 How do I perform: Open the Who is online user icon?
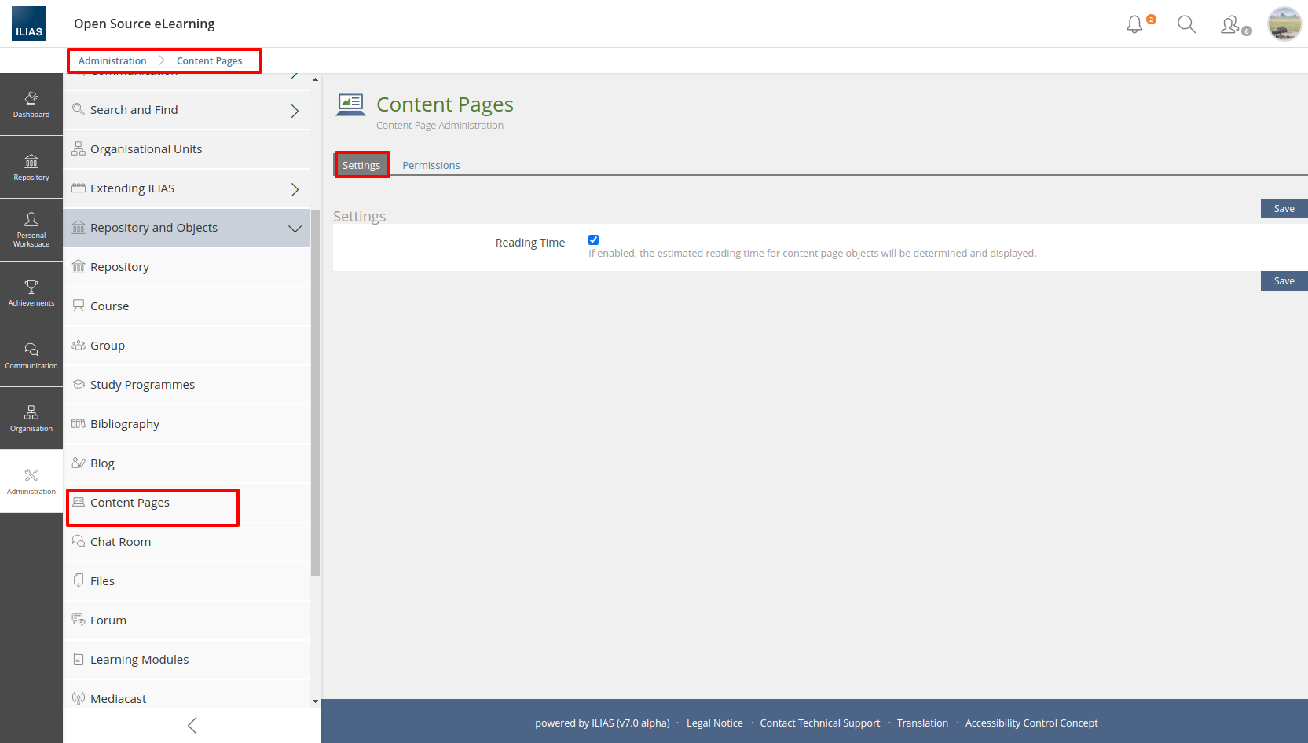click(x=1231, y=25)
